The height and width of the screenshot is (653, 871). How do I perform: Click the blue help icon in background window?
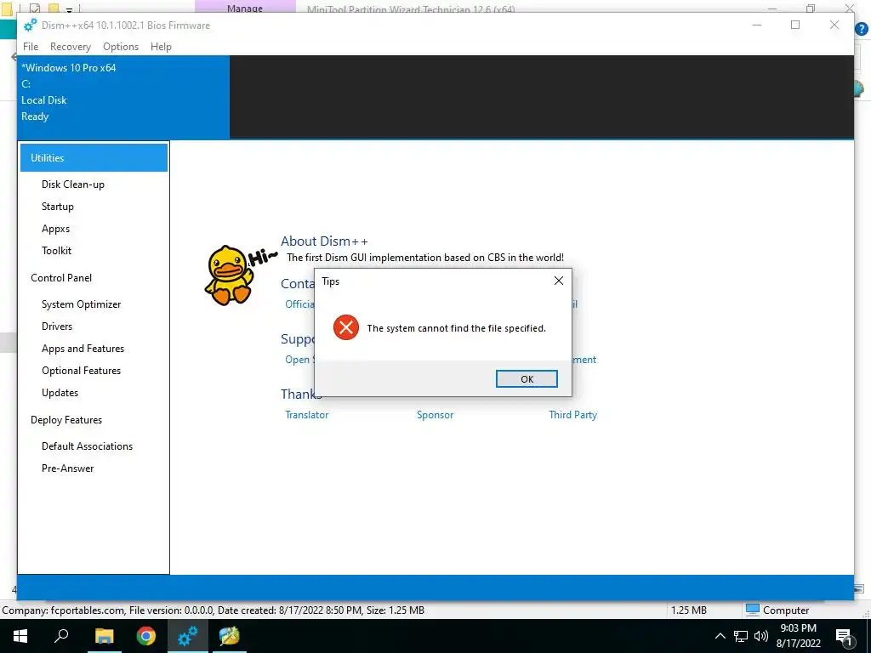[x=862, y=29]
